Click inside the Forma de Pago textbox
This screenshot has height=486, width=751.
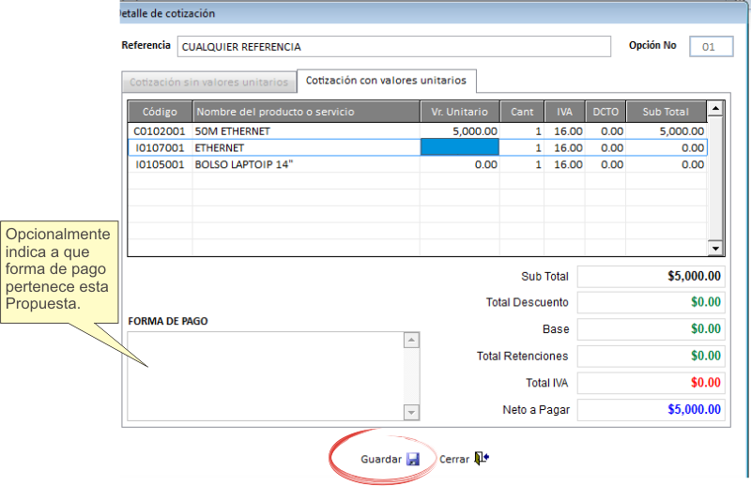tap(266, 376)
